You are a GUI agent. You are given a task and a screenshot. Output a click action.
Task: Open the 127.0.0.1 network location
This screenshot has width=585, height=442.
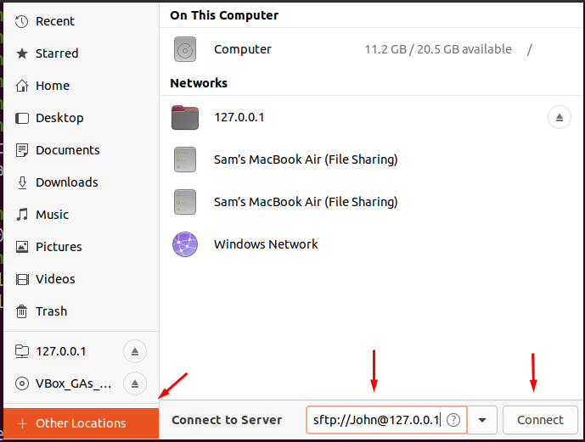[372, 117]
